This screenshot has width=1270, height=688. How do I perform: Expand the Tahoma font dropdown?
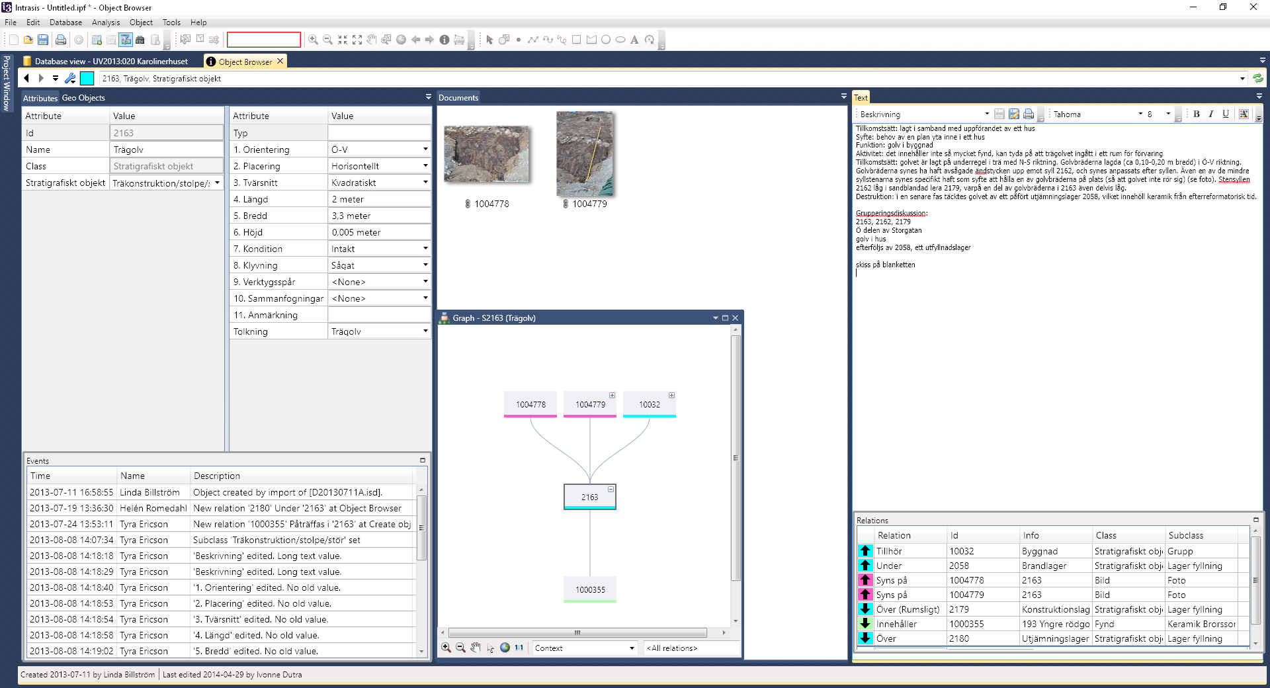pos(1140,114)
